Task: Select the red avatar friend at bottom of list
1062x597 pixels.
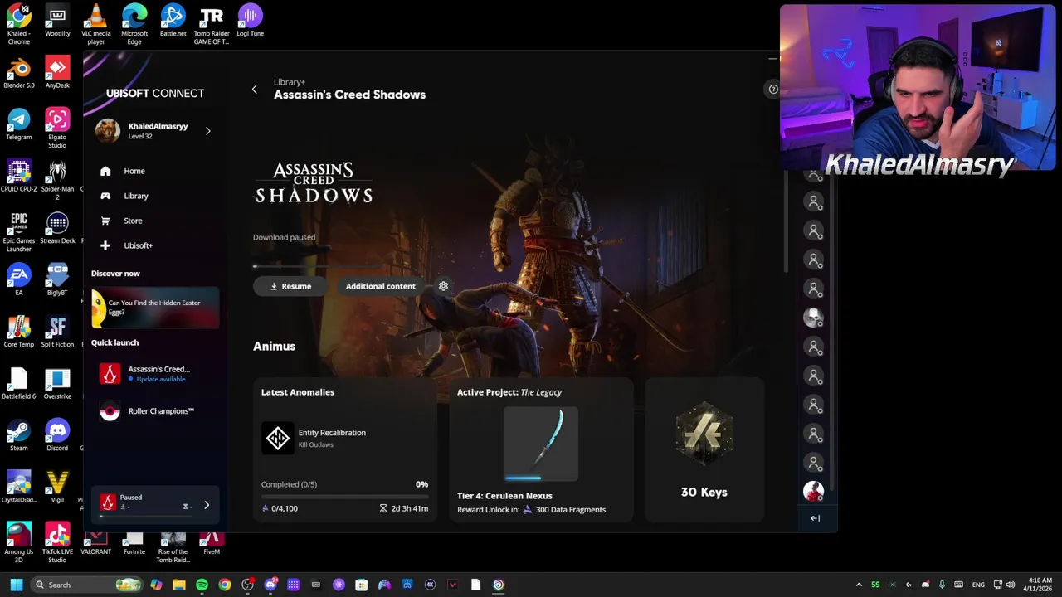Action: [813, 492]
